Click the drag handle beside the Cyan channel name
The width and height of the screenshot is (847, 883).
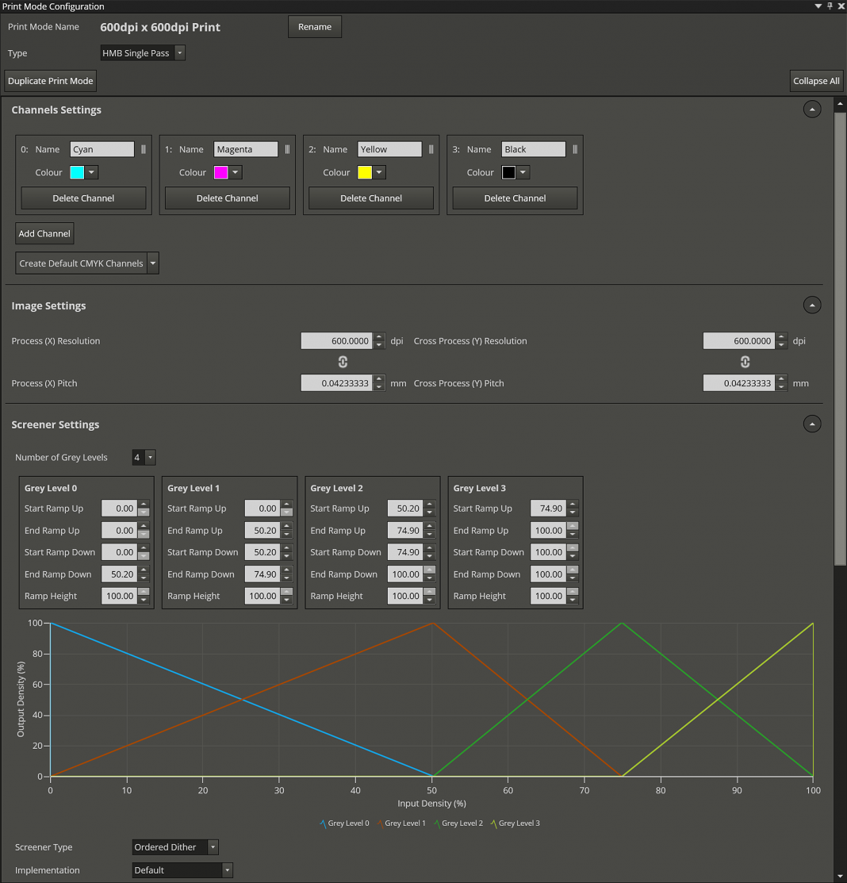[x=143, y=149]
